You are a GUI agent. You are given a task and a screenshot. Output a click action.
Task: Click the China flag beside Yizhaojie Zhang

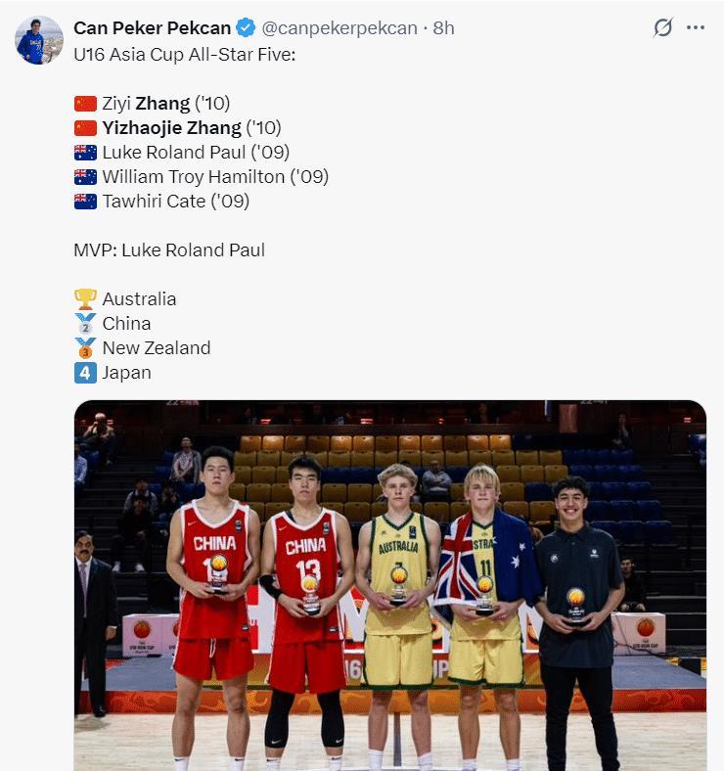[85, 128]
